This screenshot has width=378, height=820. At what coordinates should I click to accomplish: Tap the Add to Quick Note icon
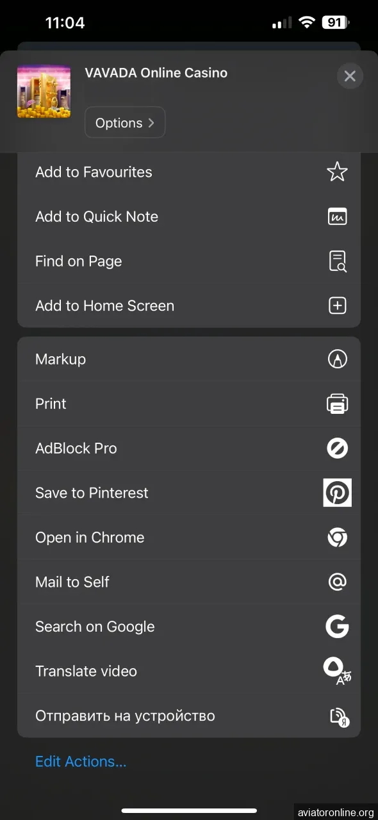click(x=337, y=216)
